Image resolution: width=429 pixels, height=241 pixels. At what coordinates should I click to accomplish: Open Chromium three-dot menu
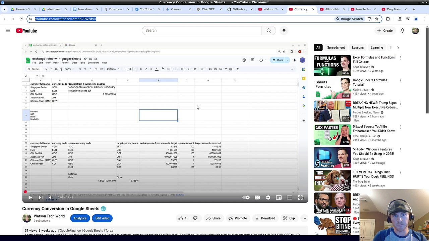coord(424,19)
